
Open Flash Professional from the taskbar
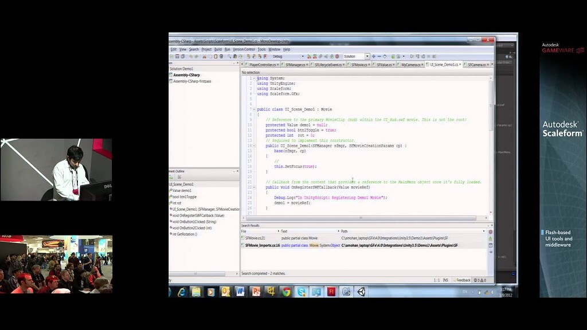pos(330,291)
